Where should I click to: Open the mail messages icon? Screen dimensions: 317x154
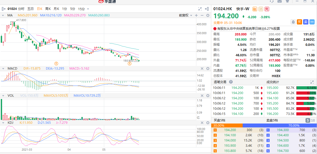[x=280, y=1]
